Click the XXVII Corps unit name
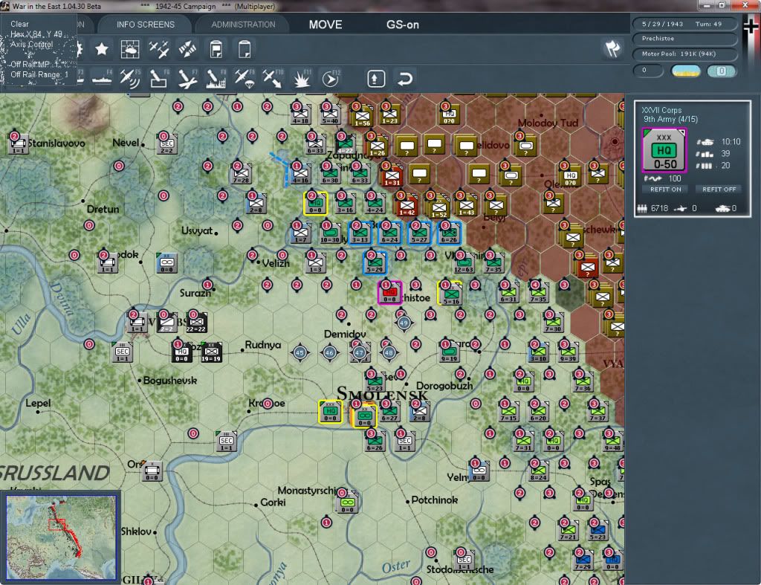The height and width of the screenshot is (585, 761). coord(661,110)
